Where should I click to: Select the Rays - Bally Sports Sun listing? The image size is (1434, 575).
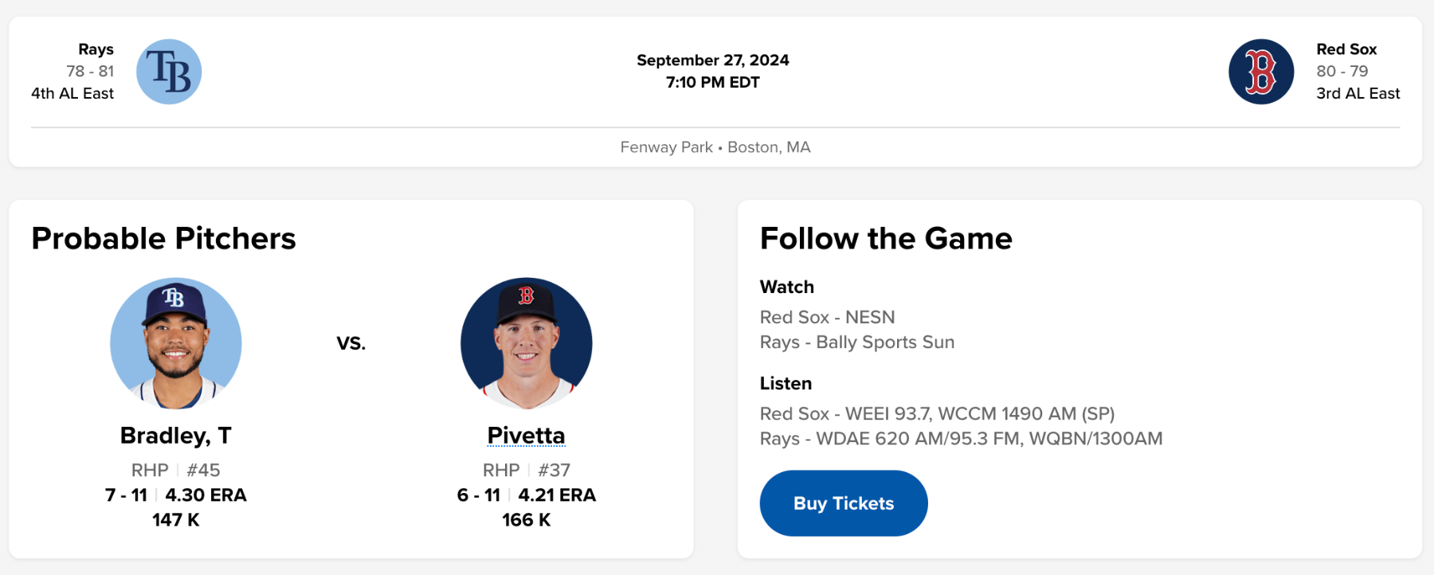(x=856, y=342)
